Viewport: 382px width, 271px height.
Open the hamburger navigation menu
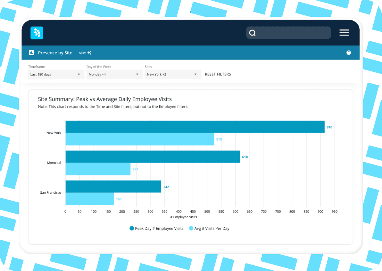344,33
